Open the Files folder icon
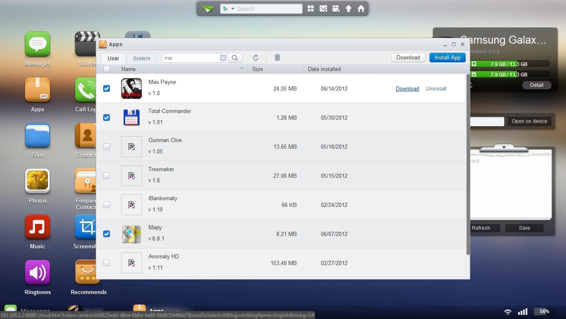Viewport: 566px width, 319px height. point(37,136)
